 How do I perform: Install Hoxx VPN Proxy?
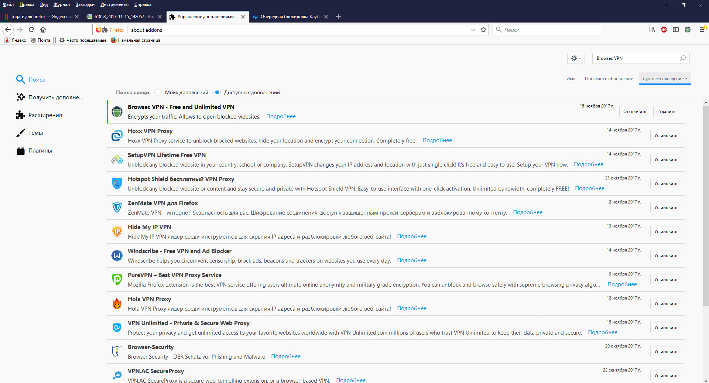coord(666,136)
